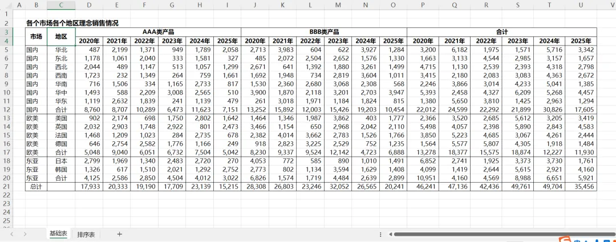Click the BBB类产品 merged header
This screenshot has height=242, width=616.
tap(324, 32)
